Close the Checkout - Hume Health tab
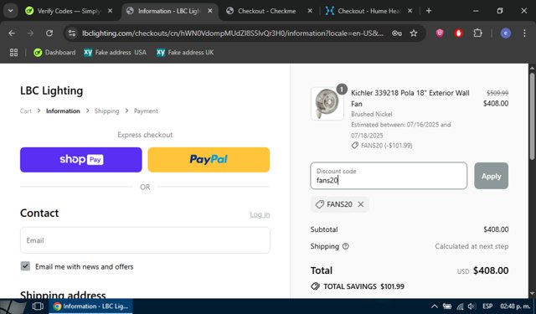Viewport: 536px width, 314px height. [410, 11]
